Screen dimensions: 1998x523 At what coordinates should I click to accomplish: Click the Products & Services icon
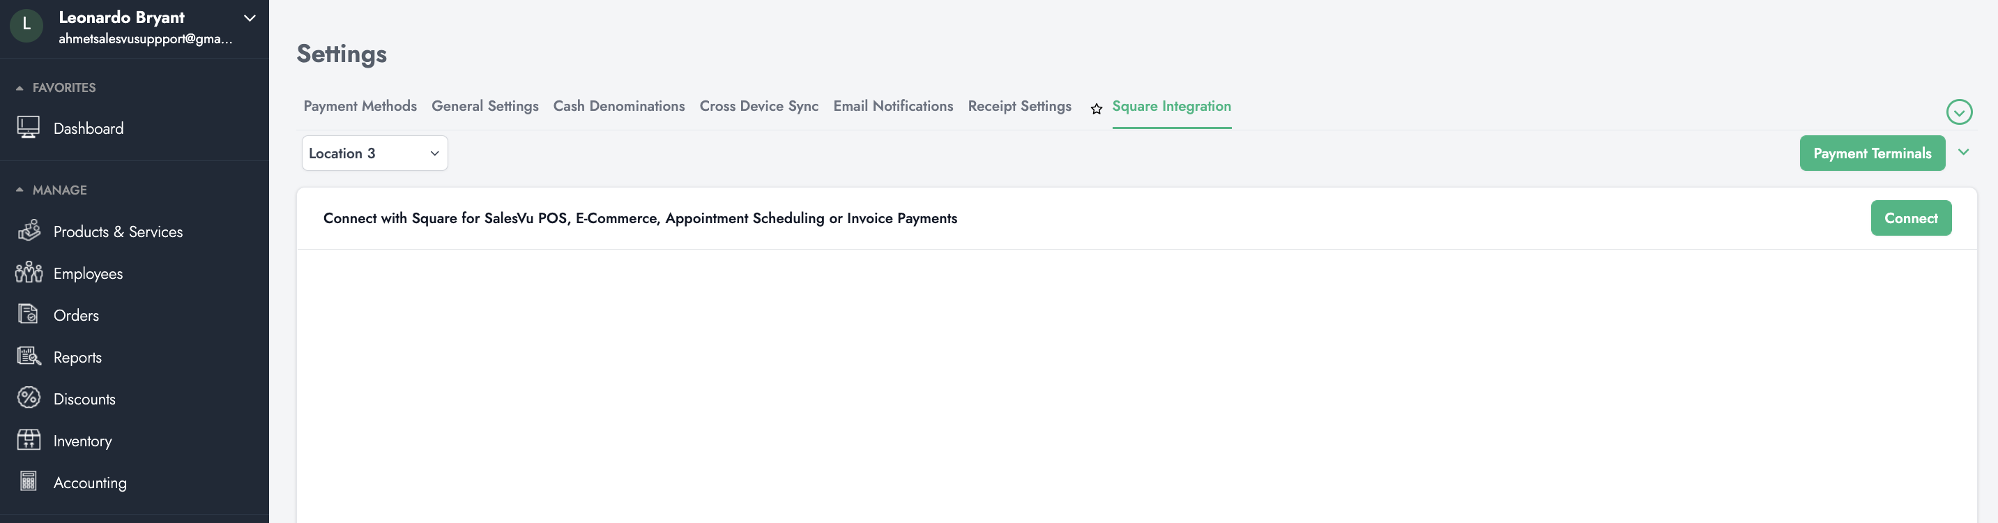(29, 230)
